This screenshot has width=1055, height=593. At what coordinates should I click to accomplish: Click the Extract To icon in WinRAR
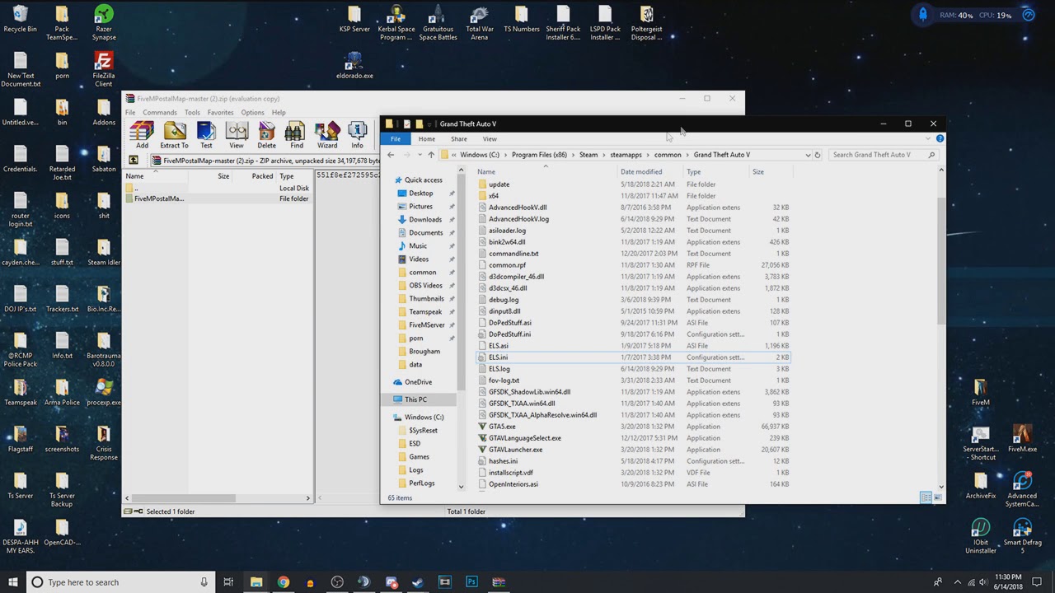[x=175, y=135]
